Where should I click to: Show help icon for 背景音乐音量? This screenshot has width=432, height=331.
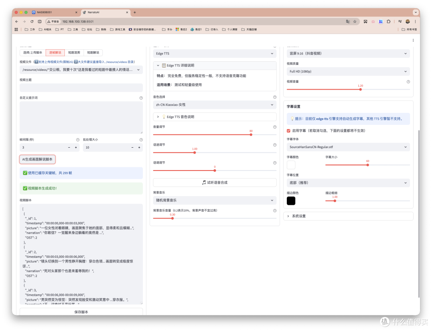[x=275, y=211]
